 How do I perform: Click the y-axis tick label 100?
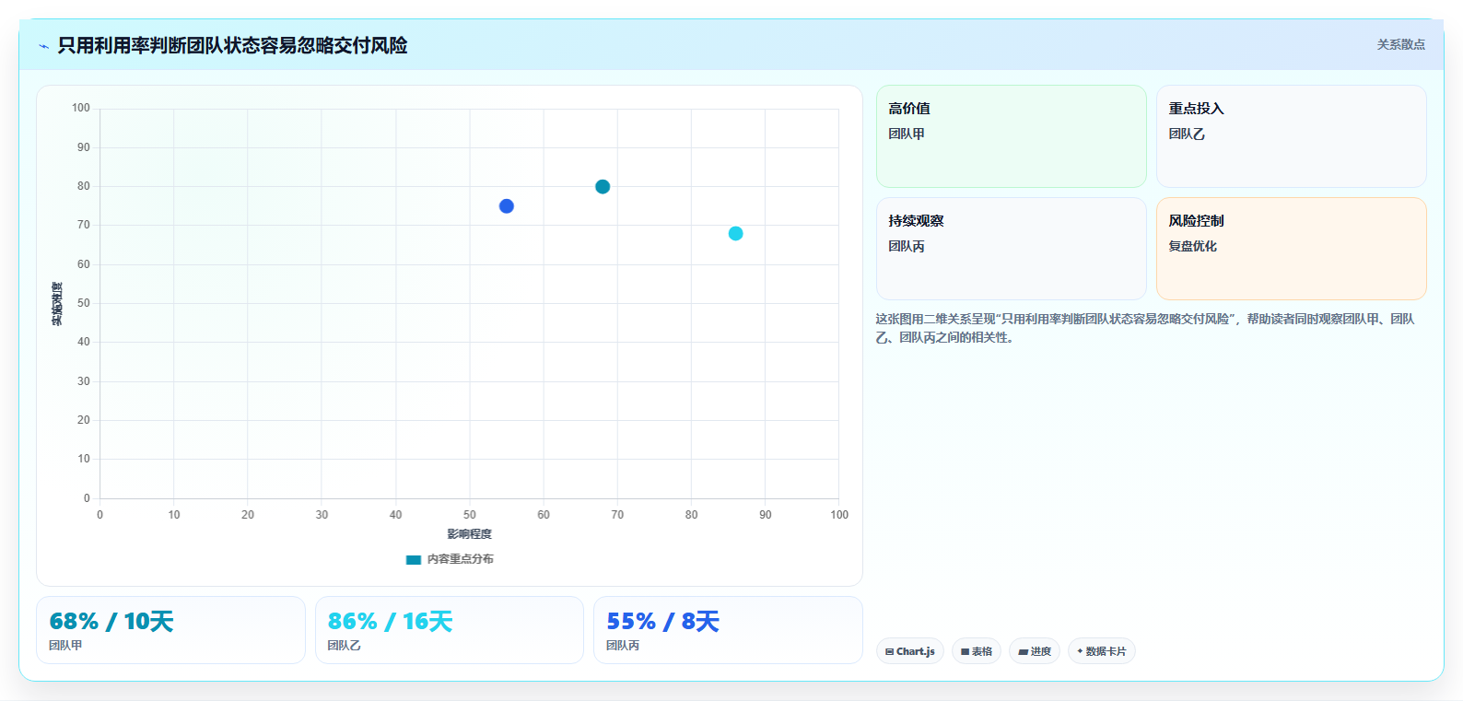[81, 108]
